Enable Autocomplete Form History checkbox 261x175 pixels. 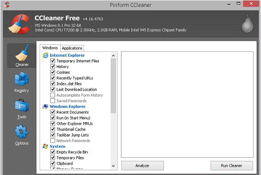coord(52,95)
